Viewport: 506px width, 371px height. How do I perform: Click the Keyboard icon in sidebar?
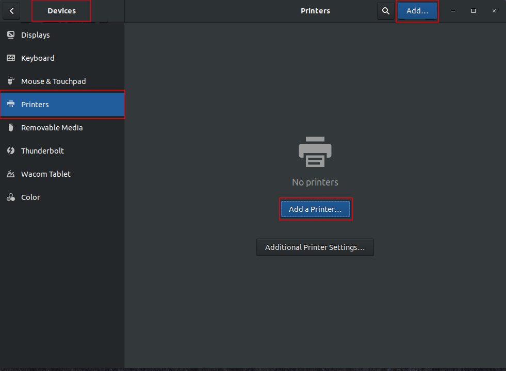pyautogui.click(x=11, y=58)
